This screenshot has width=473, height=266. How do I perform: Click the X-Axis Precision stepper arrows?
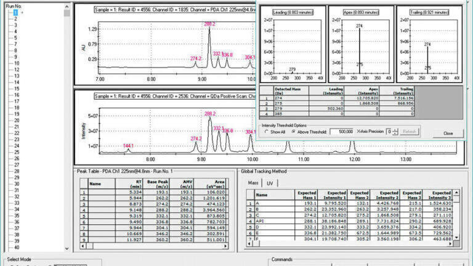pyautogui.click(x=395, y=132)
